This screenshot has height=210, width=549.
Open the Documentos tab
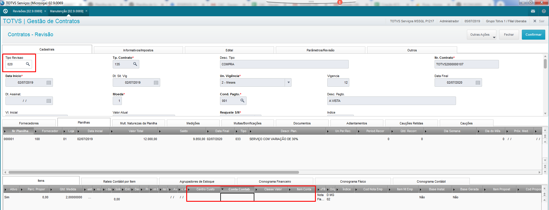click(x=302, y=123)
